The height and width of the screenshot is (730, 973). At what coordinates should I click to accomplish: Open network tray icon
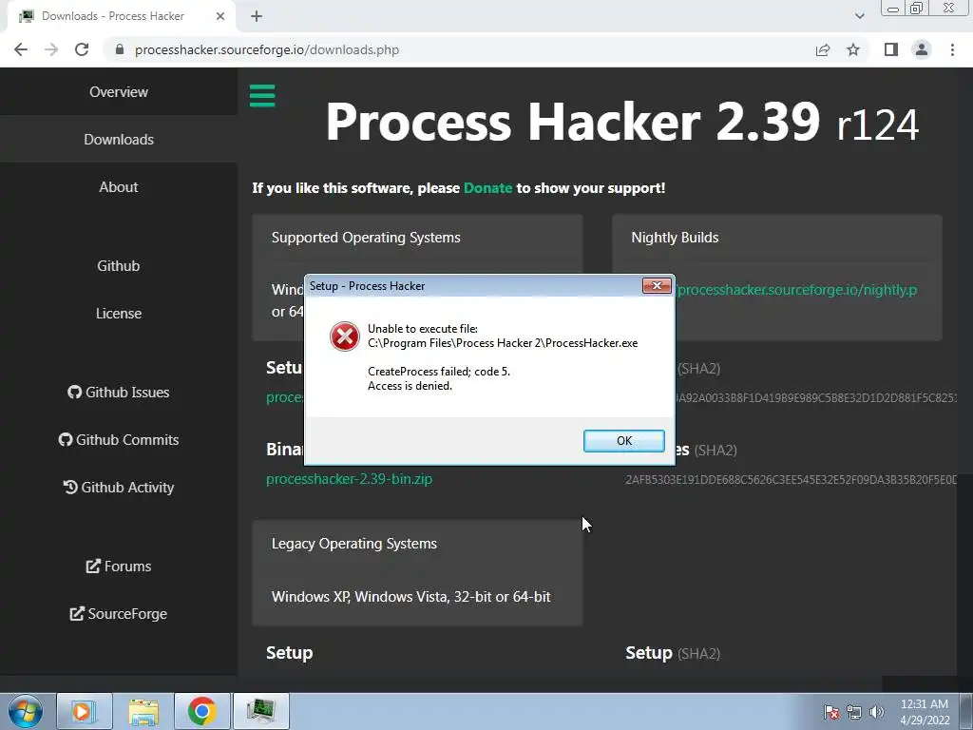click(854, 712)
